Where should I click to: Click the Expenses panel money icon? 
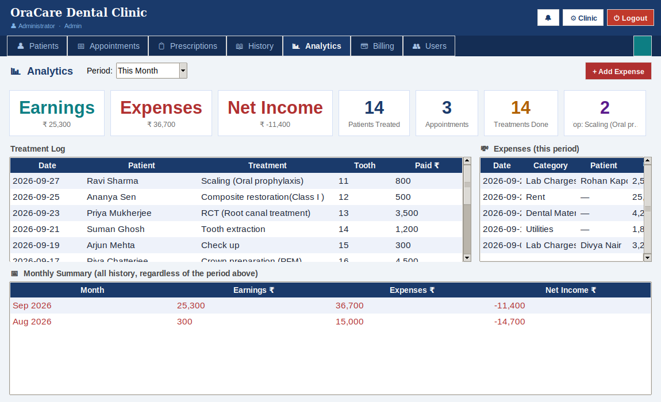click(x=485, y=148)
